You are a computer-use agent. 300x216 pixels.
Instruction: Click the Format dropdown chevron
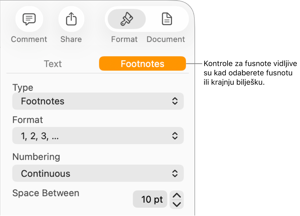175,136
